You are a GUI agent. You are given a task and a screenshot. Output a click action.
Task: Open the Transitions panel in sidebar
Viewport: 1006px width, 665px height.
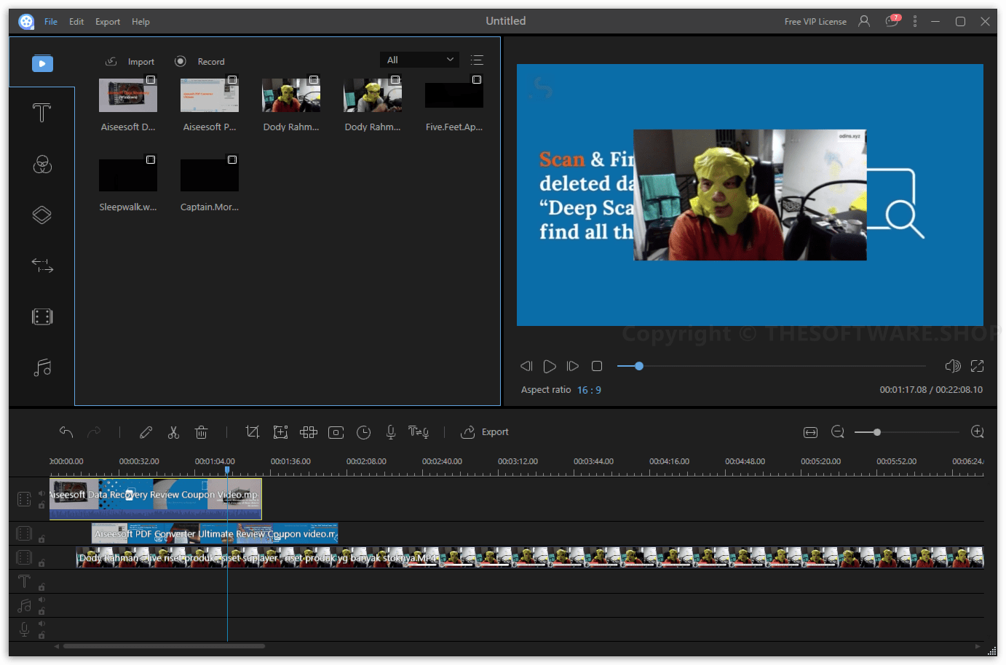click(42, 266)
